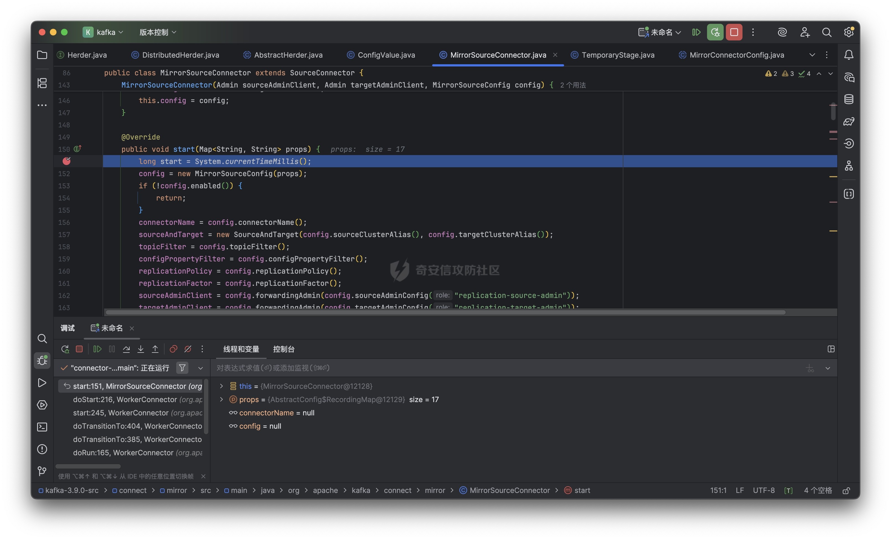Open Search Everywhere magnifier in title bar
The image size is (891, 540).
[x=826, y=32]
